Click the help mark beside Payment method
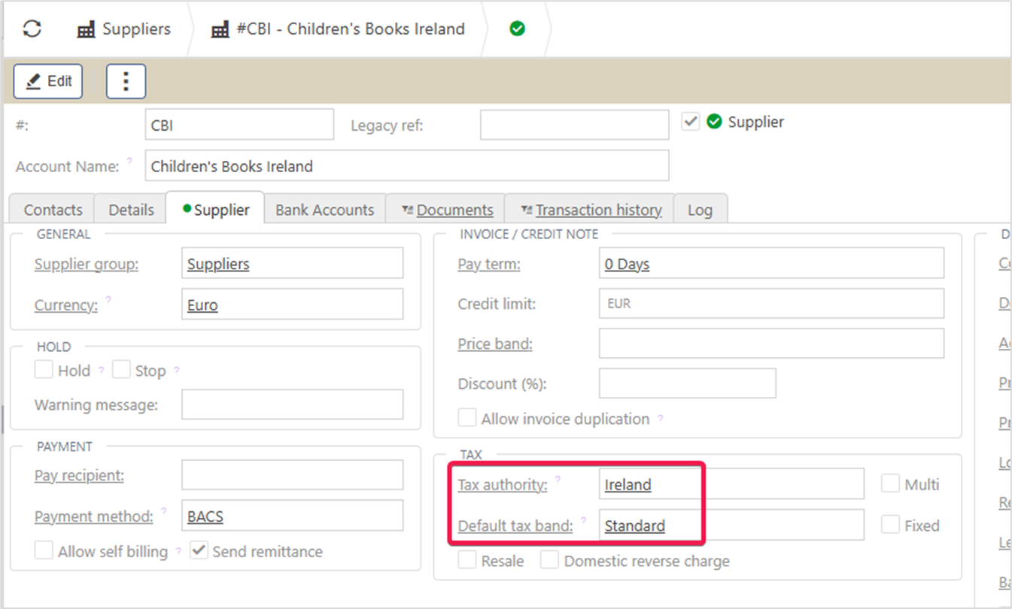The image size is (1012, 609). [163, 511]
